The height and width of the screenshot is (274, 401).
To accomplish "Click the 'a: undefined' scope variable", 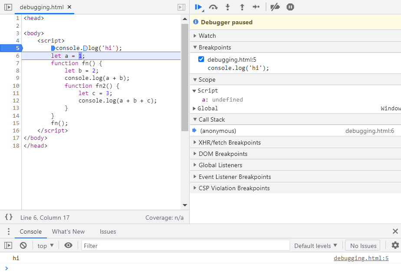I will (x=222, y=99).
